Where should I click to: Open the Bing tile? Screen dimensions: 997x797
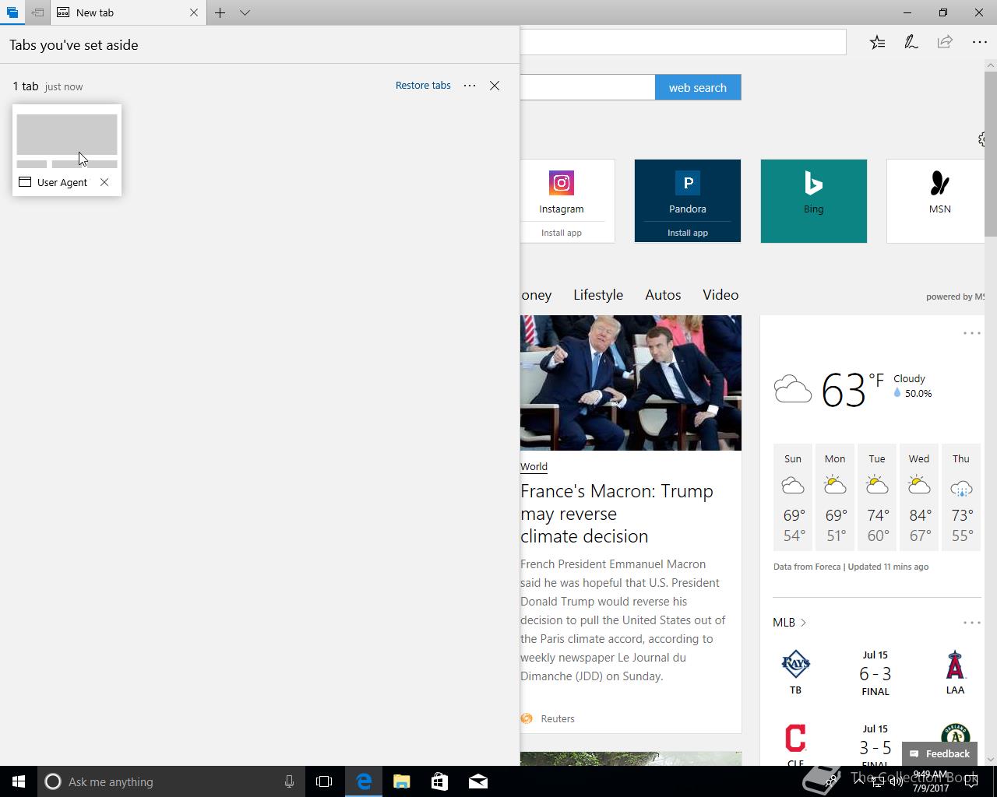(814, 201)
